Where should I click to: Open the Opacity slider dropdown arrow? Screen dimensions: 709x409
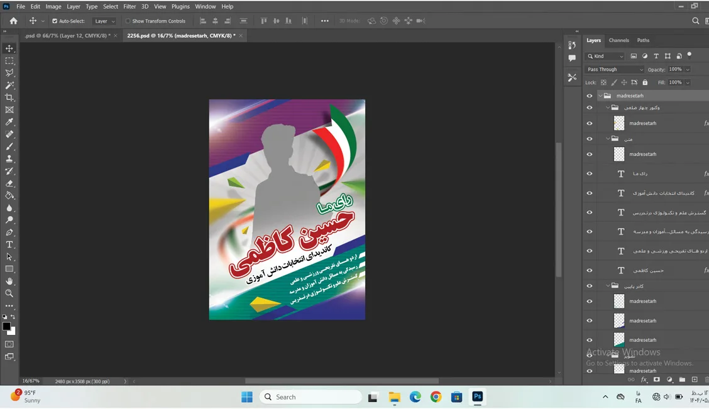coord(688,69)
